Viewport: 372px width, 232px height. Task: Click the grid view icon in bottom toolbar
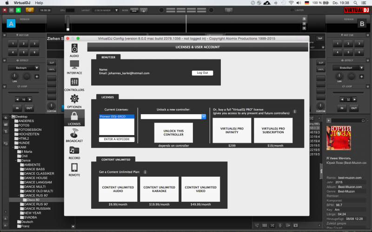click(x=265, y=226)
